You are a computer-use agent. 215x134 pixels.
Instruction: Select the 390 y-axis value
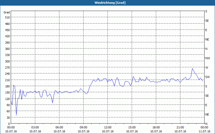[x=8, y=43]
